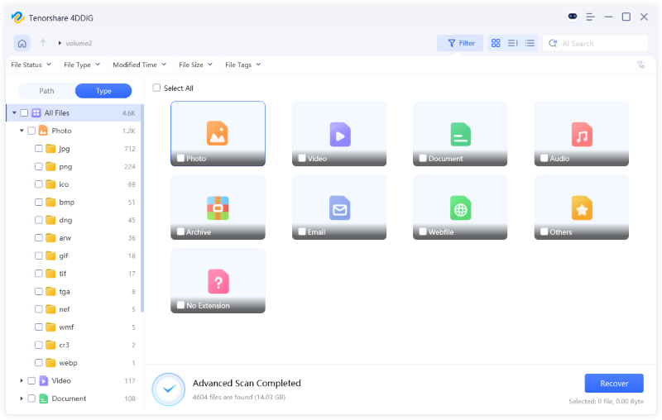Check the gif folder checkbox
The width and height of the screenshot is (662, 420).
[x=38, y=255]
